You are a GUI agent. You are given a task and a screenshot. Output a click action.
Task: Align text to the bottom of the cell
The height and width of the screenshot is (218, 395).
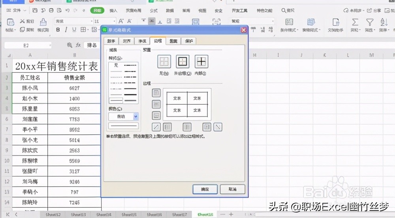[160, 21]
